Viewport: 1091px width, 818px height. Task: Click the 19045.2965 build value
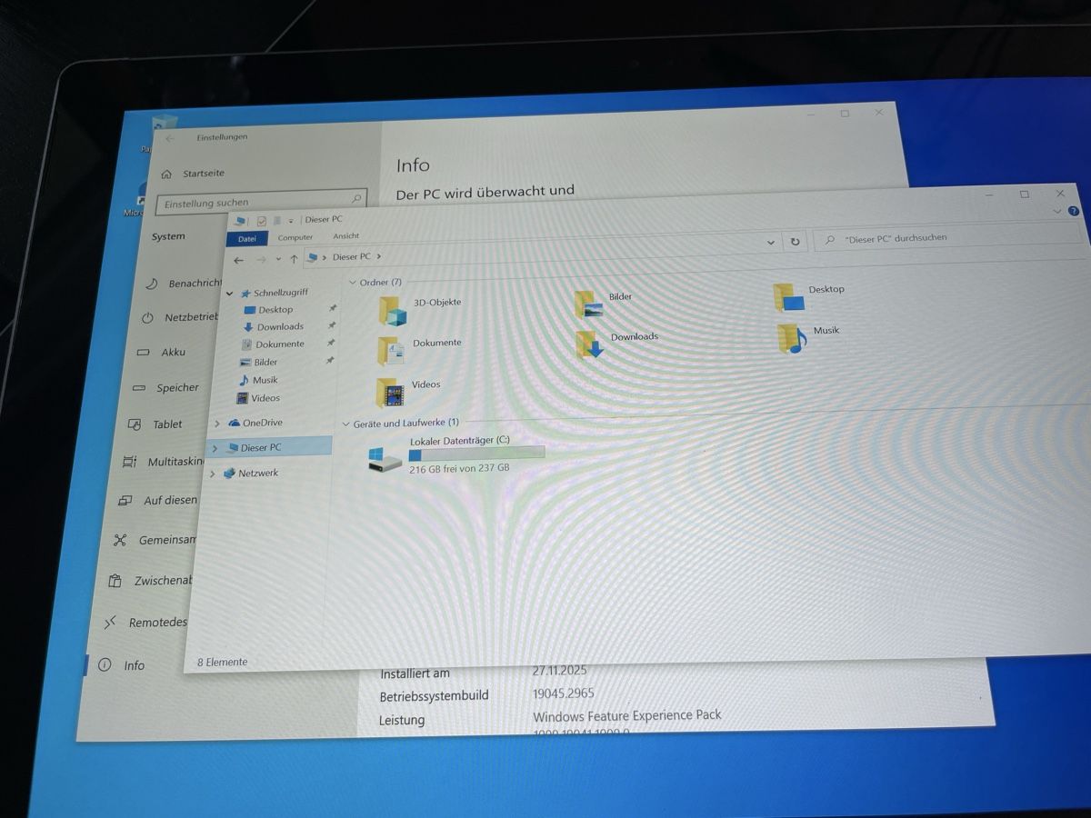tap(564, 693)
